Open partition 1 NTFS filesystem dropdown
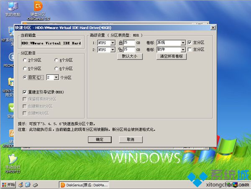 click(113, 43)
